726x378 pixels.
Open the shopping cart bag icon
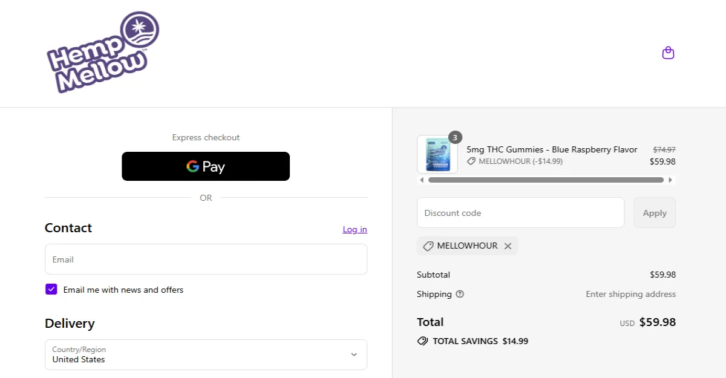coord(668,53)
